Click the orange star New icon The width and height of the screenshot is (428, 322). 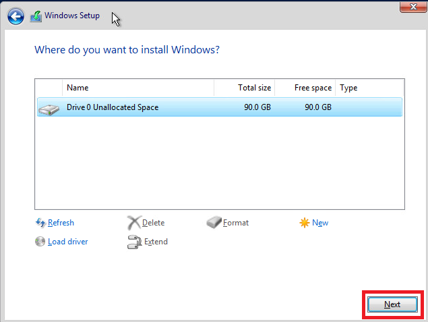pyautogui.click(x=305, y=223)
